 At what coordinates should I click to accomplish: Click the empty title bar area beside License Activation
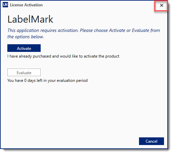click(98, 5)
